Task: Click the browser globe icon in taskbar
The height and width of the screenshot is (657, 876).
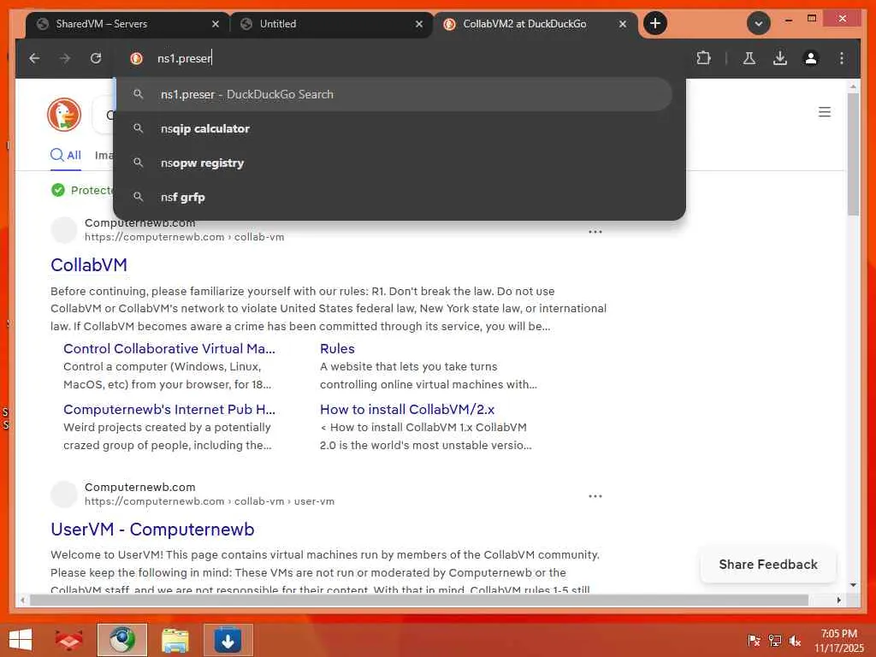Action: click(121, 640)
